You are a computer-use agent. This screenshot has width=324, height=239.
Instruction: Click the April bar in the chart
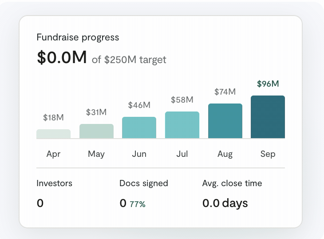[x=54, y=134]
